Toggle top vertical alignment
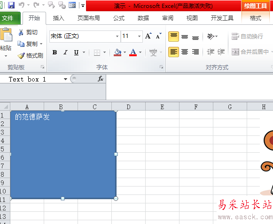The image size is (273, 224). (173, 36)
